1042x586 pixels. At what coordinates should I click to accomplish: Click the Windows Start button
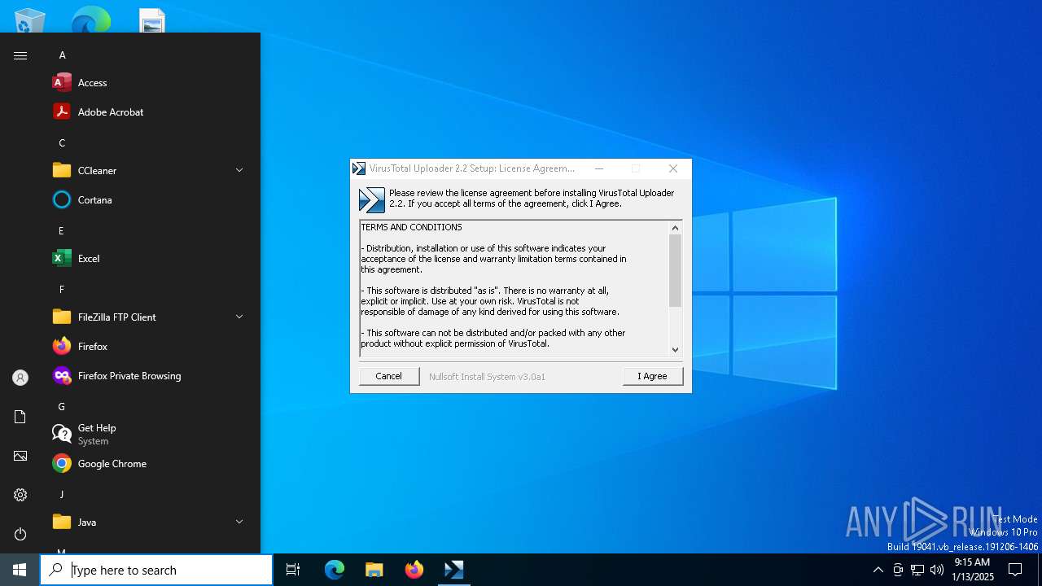(x=20, y=570)
